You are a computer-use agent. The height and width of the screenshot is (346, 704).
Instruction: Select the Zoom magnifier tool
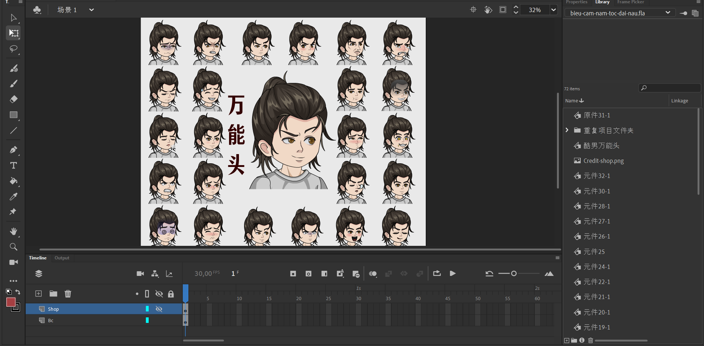(14, 247)
